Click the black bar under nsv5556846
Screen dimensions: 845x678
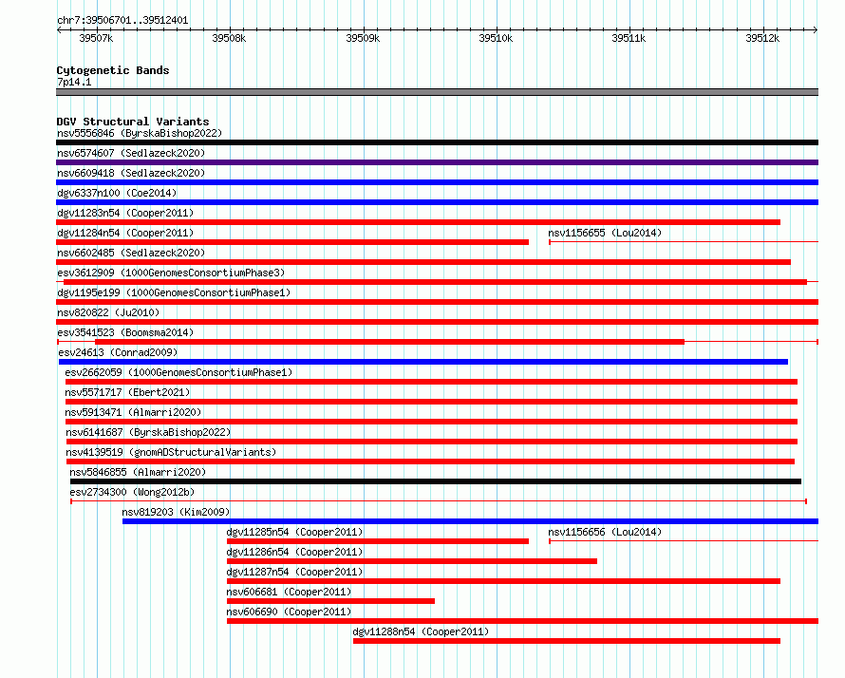coord(437,142)
